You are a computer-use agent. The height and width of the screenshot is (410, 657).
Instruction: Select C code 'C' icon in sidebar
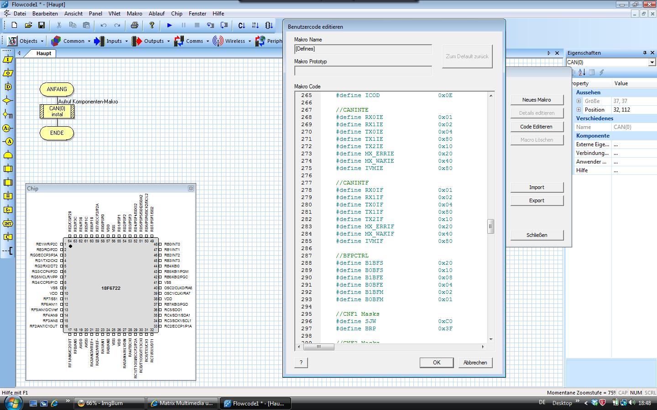point(8,237)
